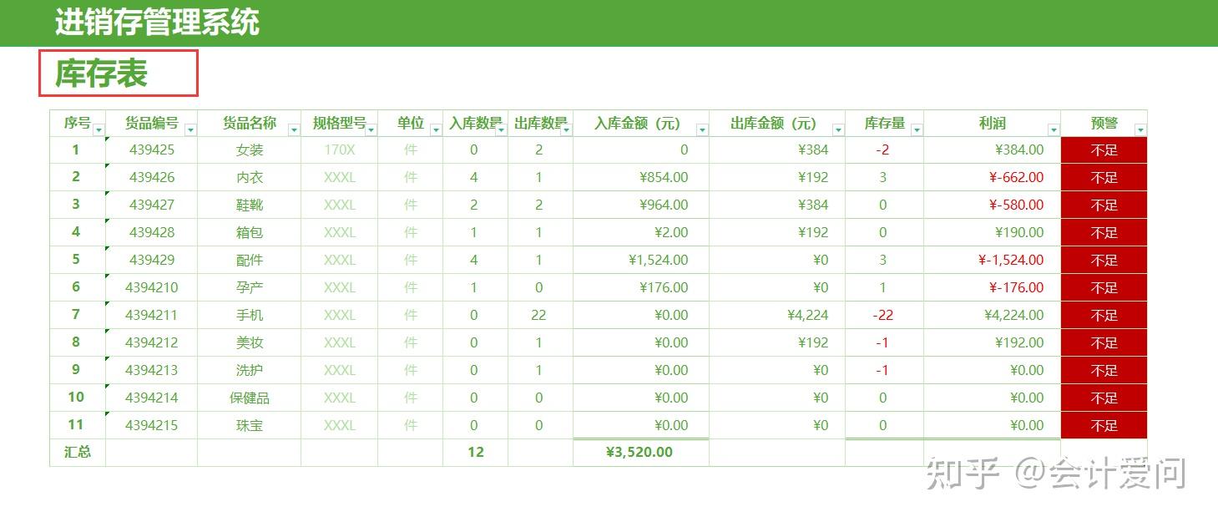Viewport: 1218px width, 522px height.
Task: Select cell with product code 4394211
Action: tap(152, 315)
